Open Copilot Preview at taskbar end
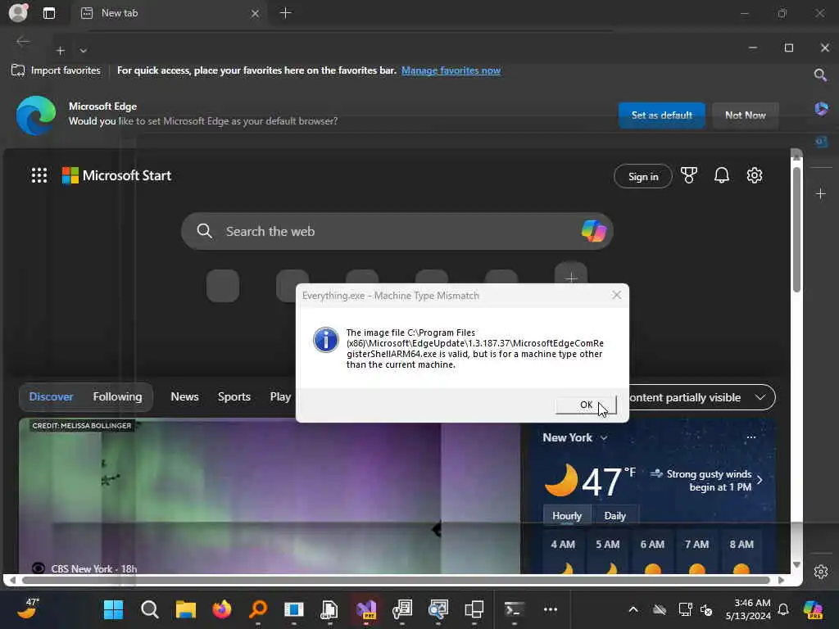Screen dimensions: 839x629 813,609
